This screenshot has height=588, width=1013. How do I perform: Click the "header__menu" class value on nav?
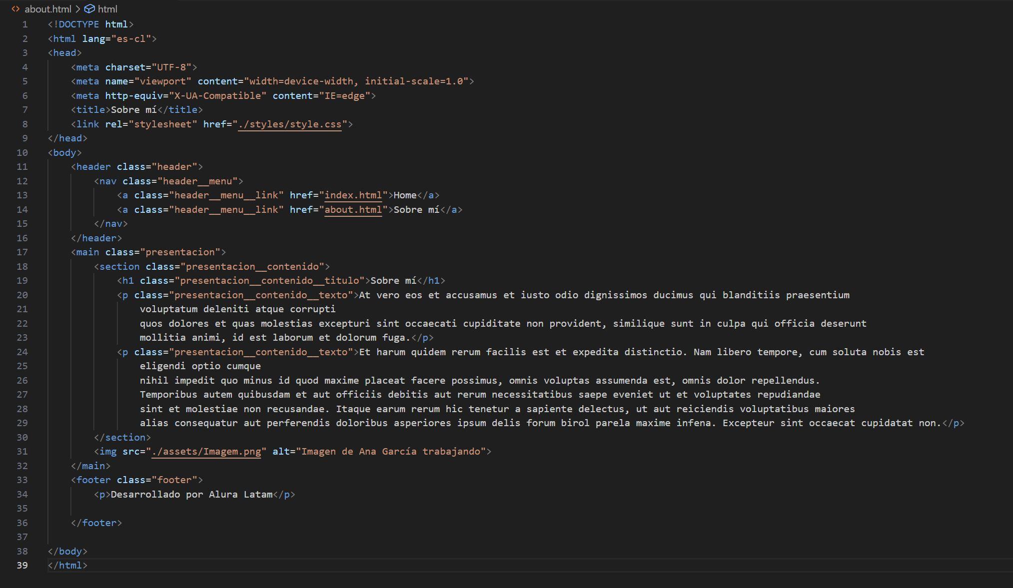point(197,181)
